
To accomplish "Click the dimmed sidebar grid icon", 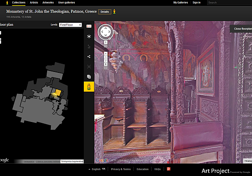I will click(x=89, y=47).
